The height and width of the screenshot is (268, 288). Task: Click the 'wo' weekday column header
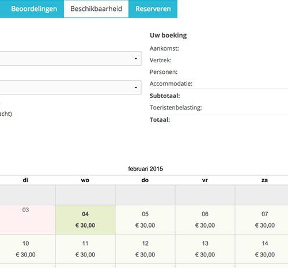tap(85, 180)
